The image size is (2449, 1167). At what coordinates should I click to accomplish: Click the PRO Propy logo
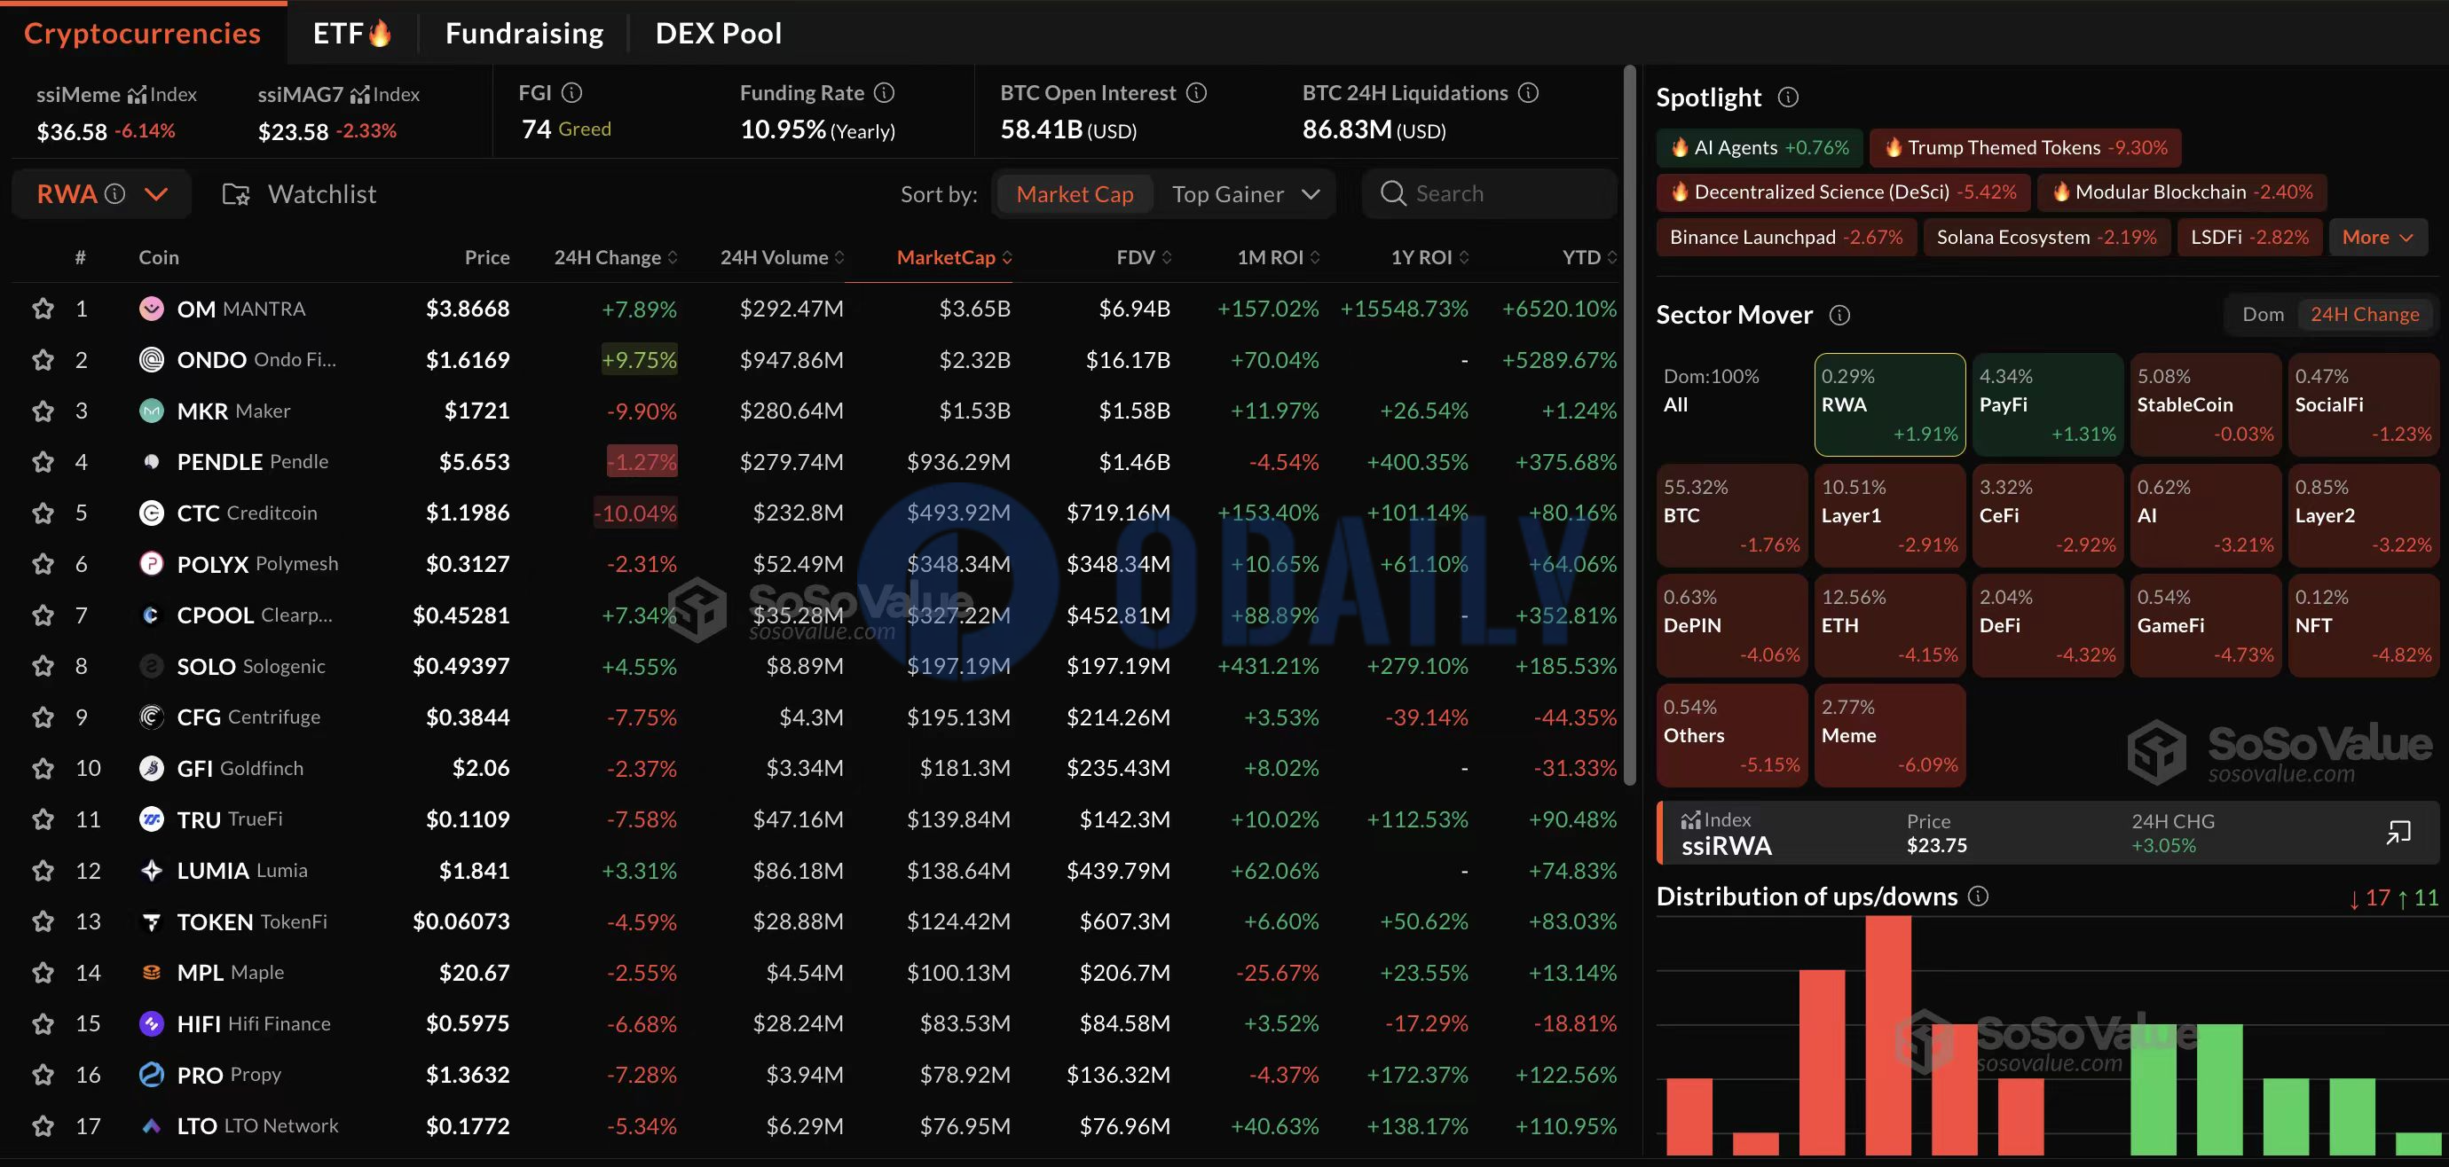point(151,1075)
